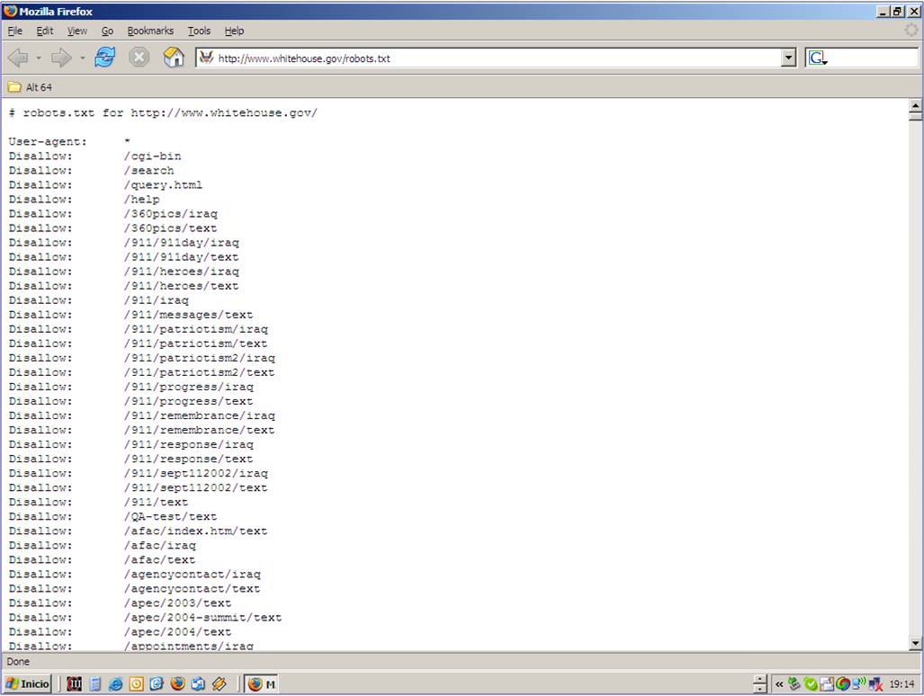
Task: Open the Tools menu
Action: pyautogui.click(x=199, y=31)
